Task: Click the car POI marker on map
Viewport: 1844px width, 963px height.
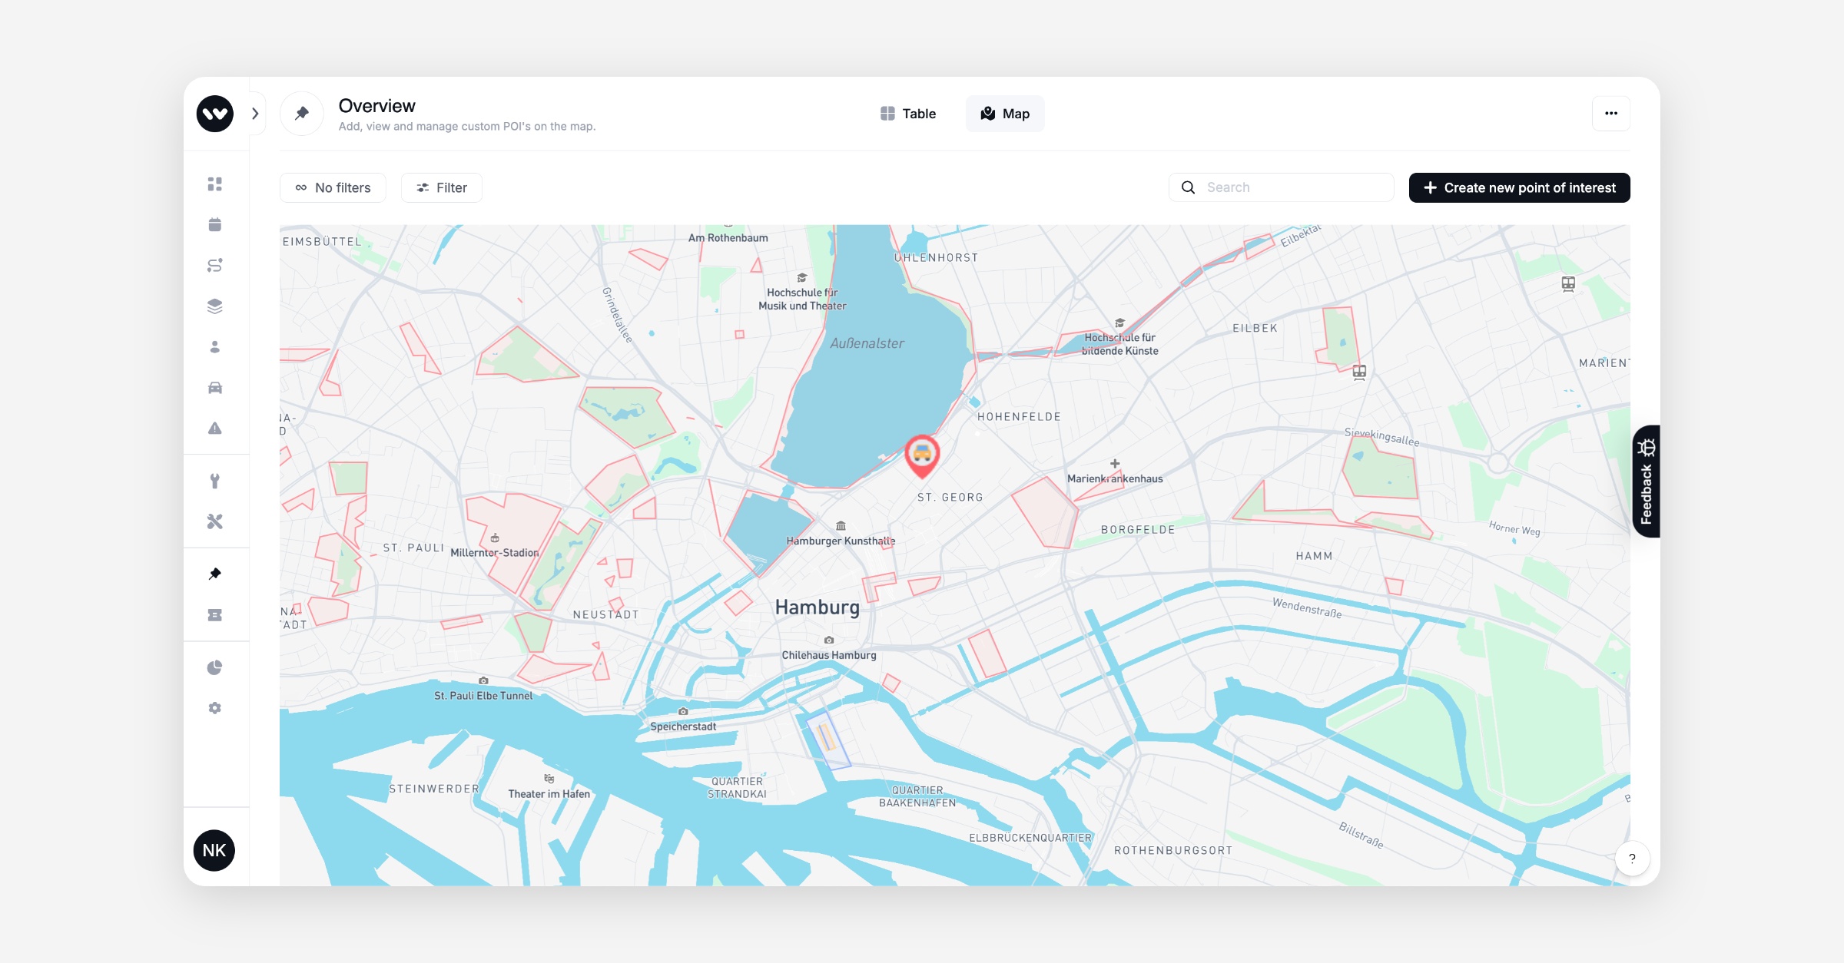Action: (922, 454)
